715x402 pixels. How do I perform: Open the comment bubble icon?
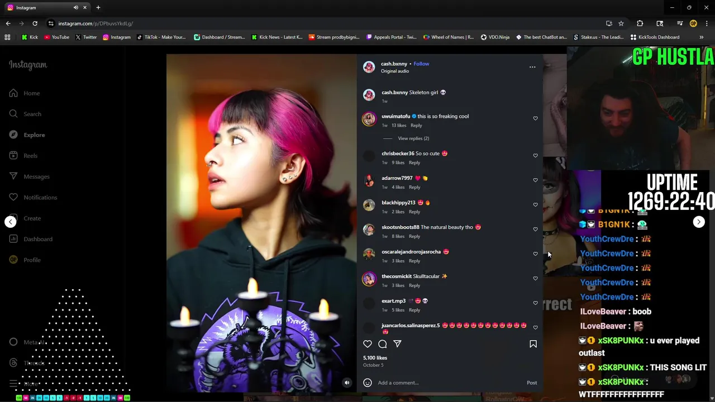click(x=383, y=344)
